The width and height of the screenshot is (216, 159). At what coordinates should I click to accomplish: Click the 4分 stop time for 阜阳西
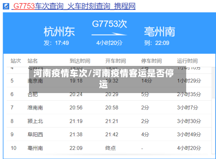[x=145, y=134]
